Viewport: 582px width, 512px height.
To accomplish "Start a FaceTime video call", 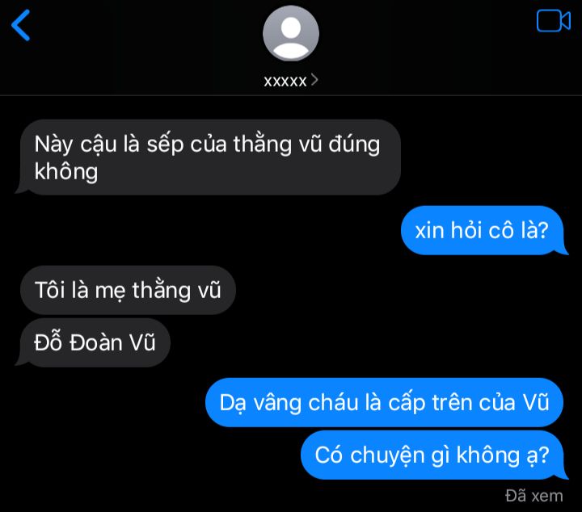I will coord(554,21).
